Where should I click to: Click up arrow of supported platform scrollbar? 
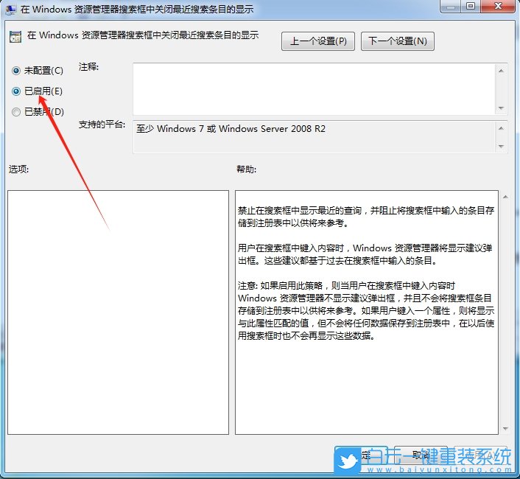pyautogui.click(x=501, y=128)
